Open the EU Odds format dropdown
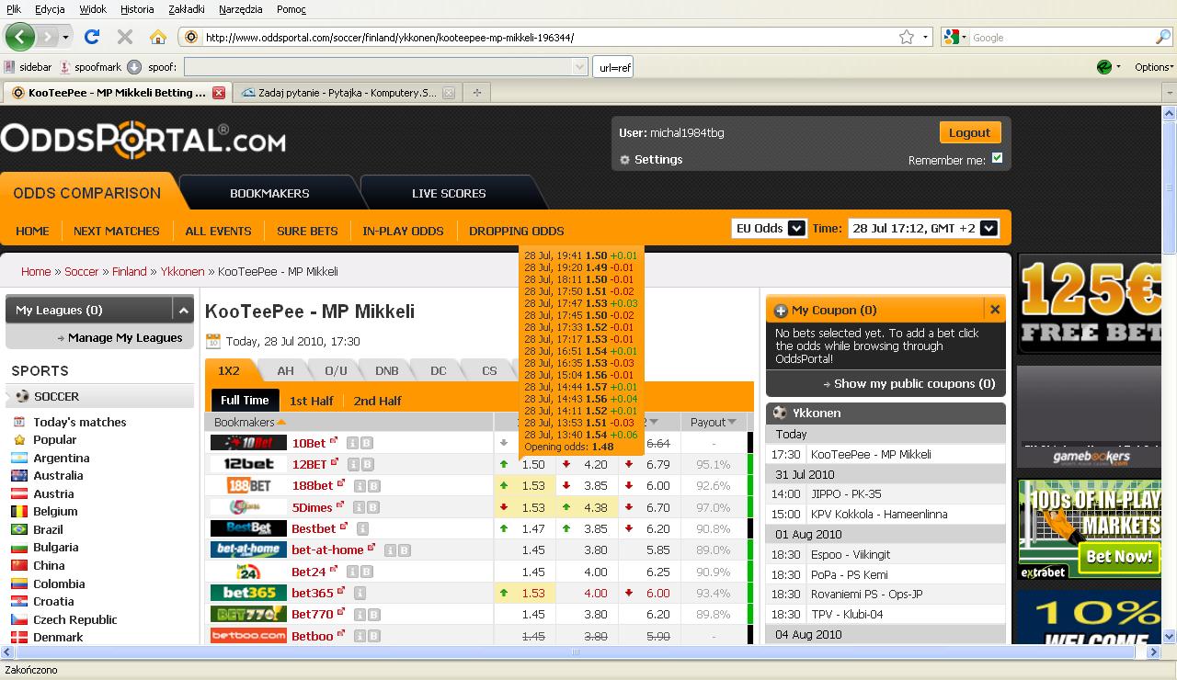Image resolution: width=1177 pixels, height=680 pixels. [769, 228]
